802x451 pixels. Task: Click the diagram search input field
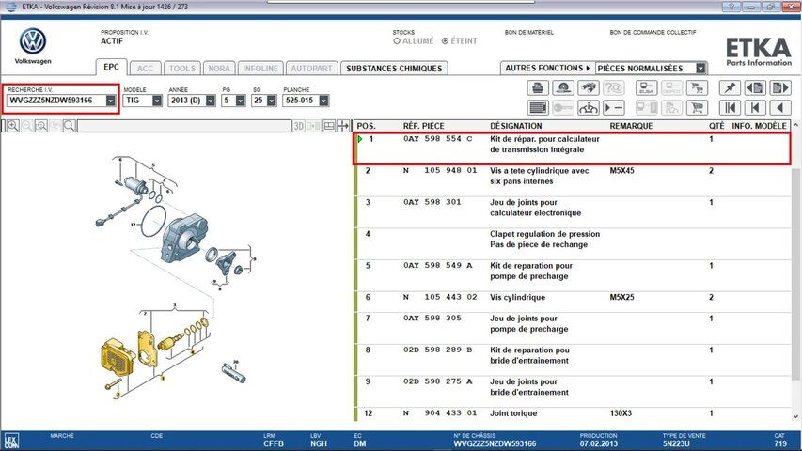tap(184, 126)
